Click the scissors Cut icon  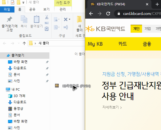point(47,17)
